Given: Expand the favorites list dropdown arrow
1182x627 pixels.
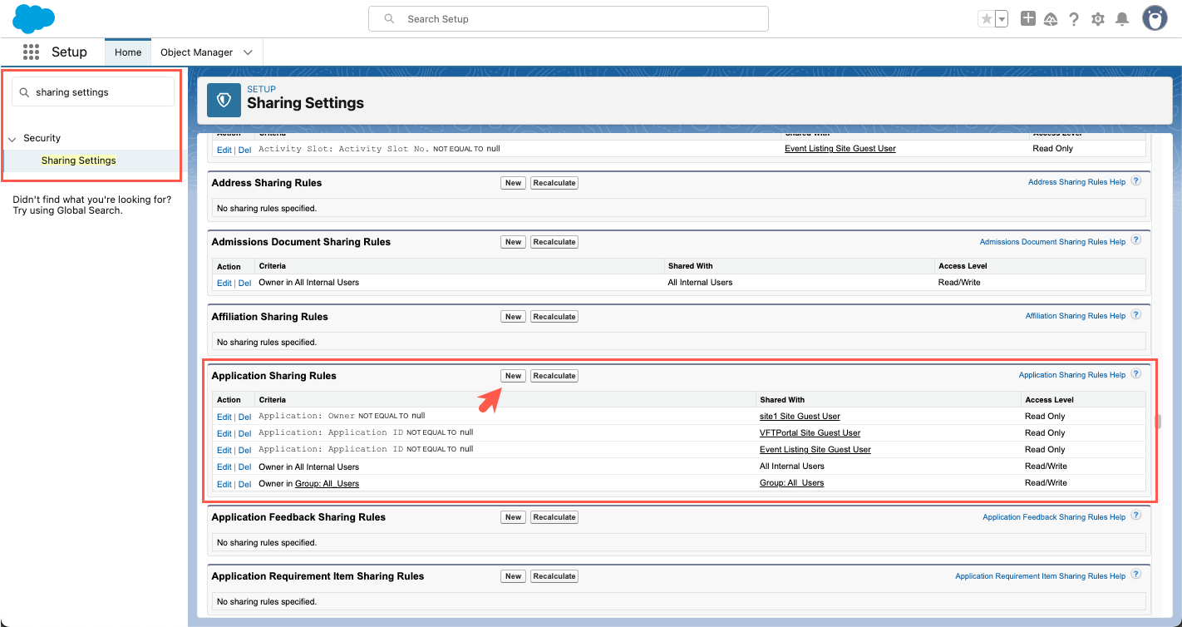Looking at the screenshot, I should click(x=1002, y=19).
